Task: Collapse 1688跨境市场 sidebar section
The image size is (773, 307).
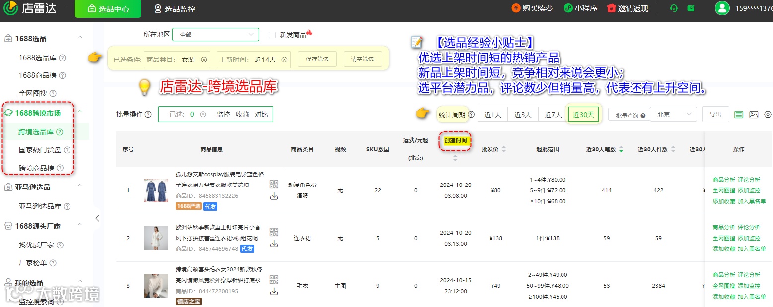Action: pos(80,113)
